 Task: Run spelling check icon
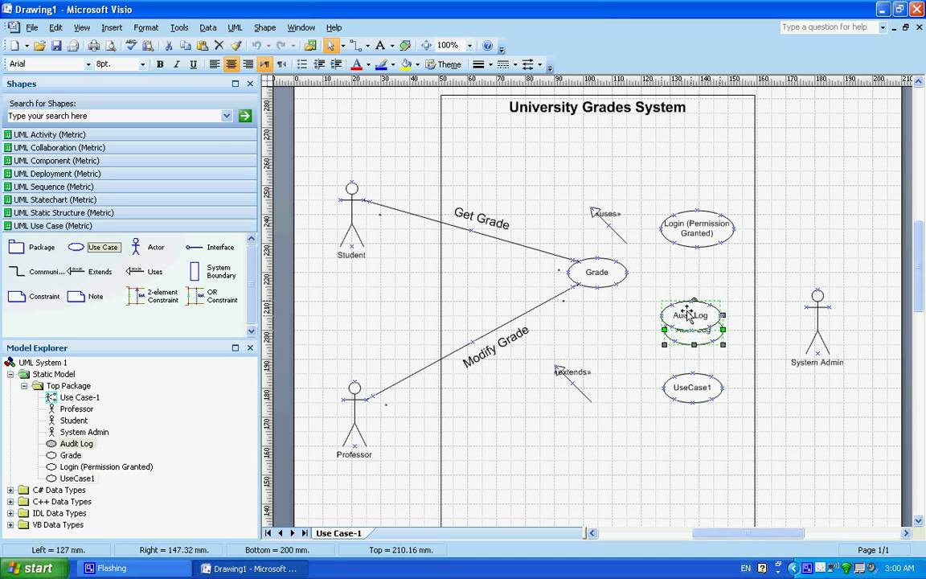pos(131,46)
